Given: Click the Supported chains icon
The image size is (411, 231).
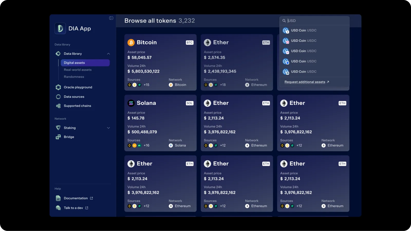Looking at the screenshot, I should [x=58, y=106].
